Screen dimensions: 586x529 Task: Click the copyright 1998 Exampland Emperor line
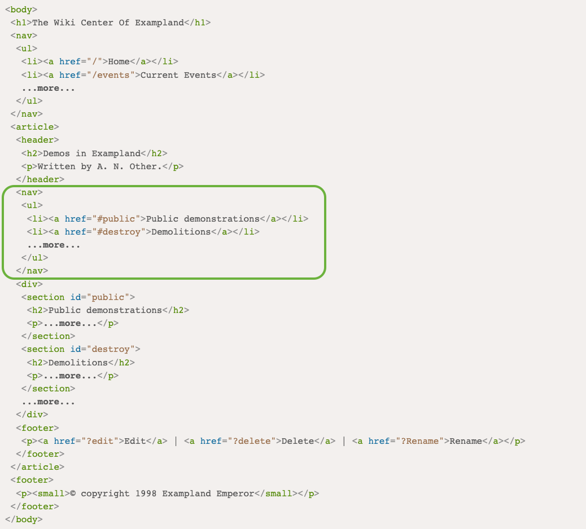click(x=168, y=493)
